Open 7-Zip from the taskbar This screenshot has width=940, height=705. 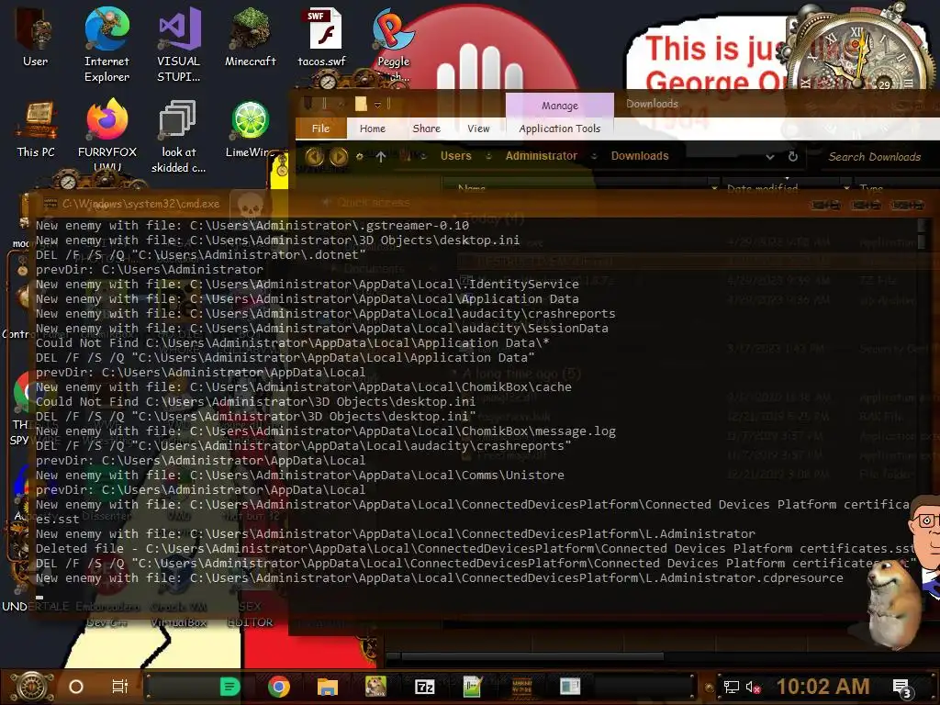(x=424, y=687)
